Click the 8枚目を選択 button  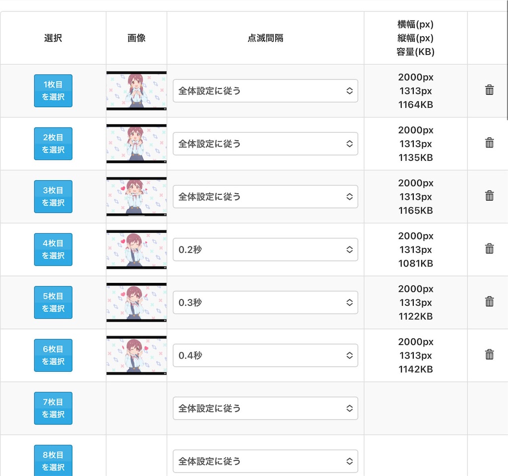click(x=53, y=461)
